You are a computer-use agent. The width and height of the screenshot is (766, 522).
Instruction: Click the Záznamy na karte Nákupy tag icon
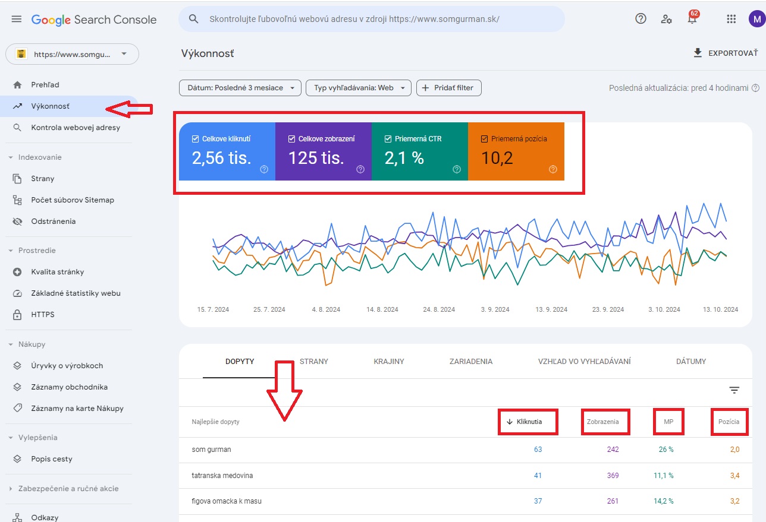point(17,409)
